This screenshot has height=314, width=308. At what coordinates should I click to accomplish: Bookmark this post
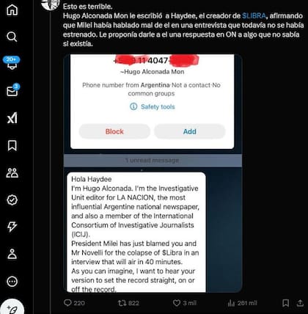coord(285,303)
